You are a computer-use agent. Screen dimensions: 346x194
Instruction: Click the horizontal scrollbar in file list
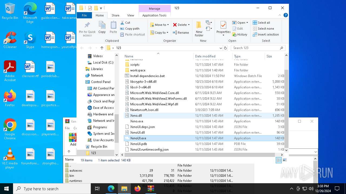(x=199, y=155)
